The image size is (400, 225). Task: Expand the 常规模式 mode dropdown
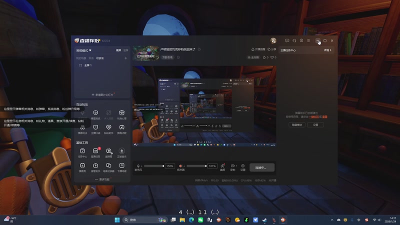83,50
